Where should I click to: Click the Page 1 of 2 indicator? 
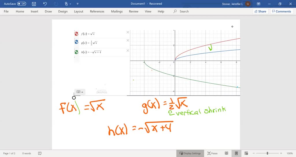point(9,153)
